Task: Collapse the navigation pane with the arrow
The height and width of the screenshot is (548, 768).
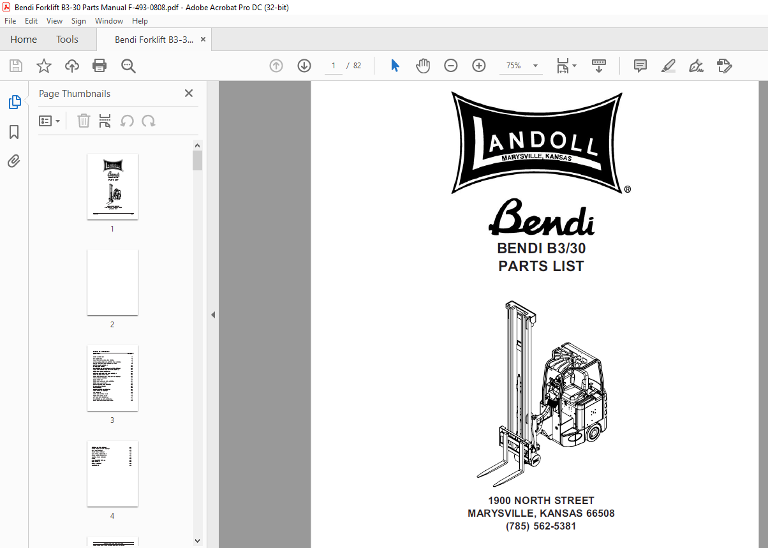Action: (x=213, y=315)
